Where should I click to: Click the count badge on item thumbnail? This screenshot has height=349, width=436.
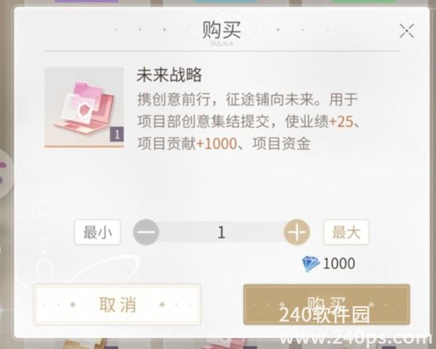coord(117,135)
